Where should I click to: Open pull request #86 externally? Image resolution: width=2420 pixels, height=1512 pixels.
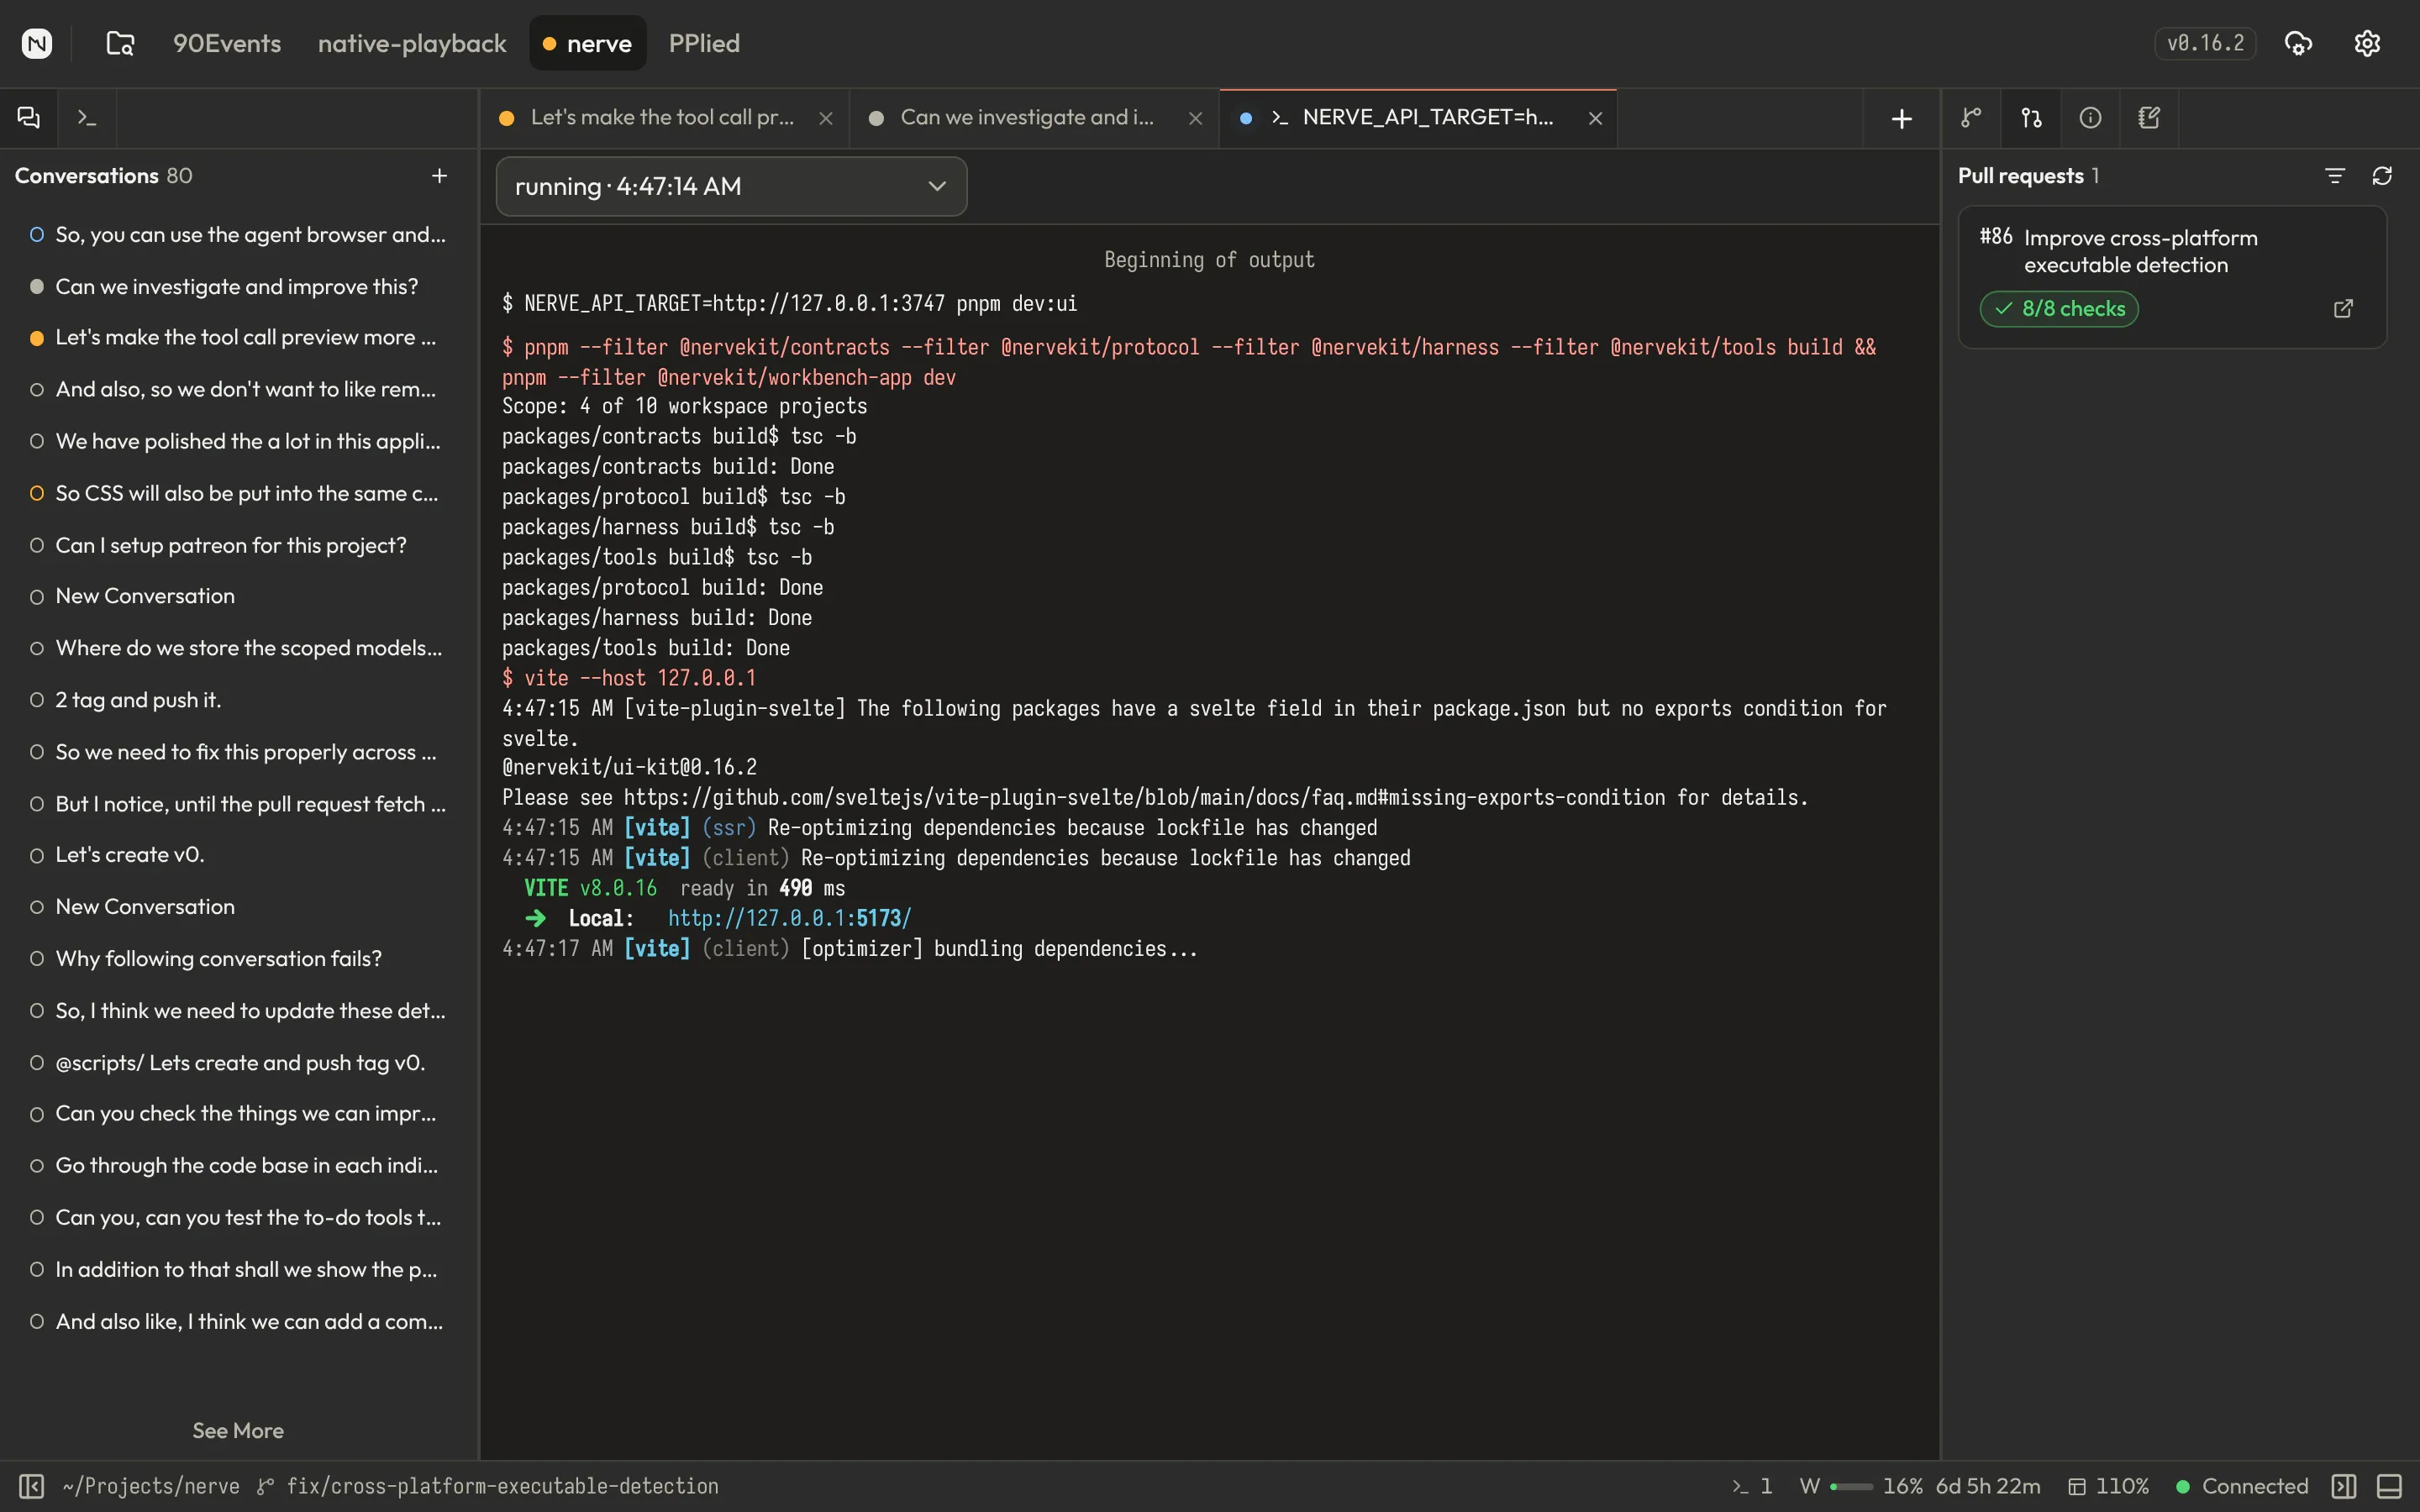click(x=2343, y=308)
